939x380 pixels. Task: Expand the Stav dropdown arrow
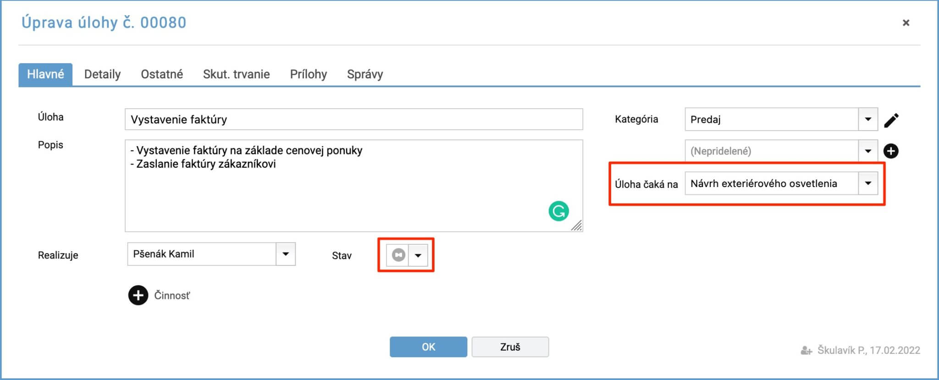tap(418, 255)
